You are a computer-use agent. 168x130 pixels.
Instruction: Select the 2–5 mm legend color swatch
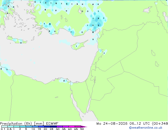point(23,127)
